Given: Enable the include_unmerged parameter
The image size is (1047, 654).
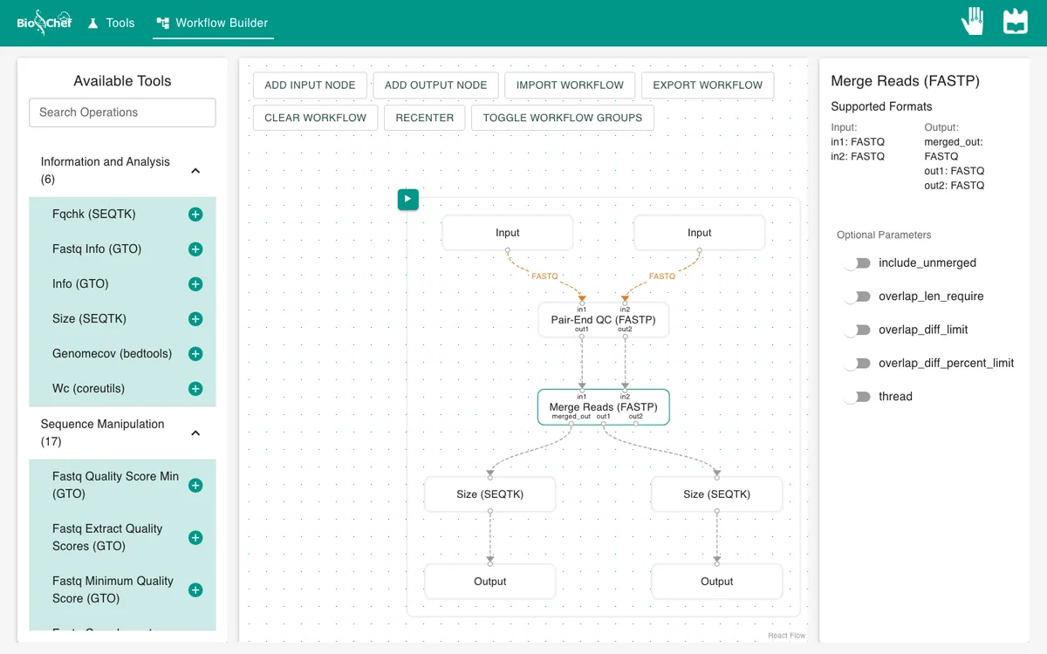Looking at the screenshot, I should 857,263.
